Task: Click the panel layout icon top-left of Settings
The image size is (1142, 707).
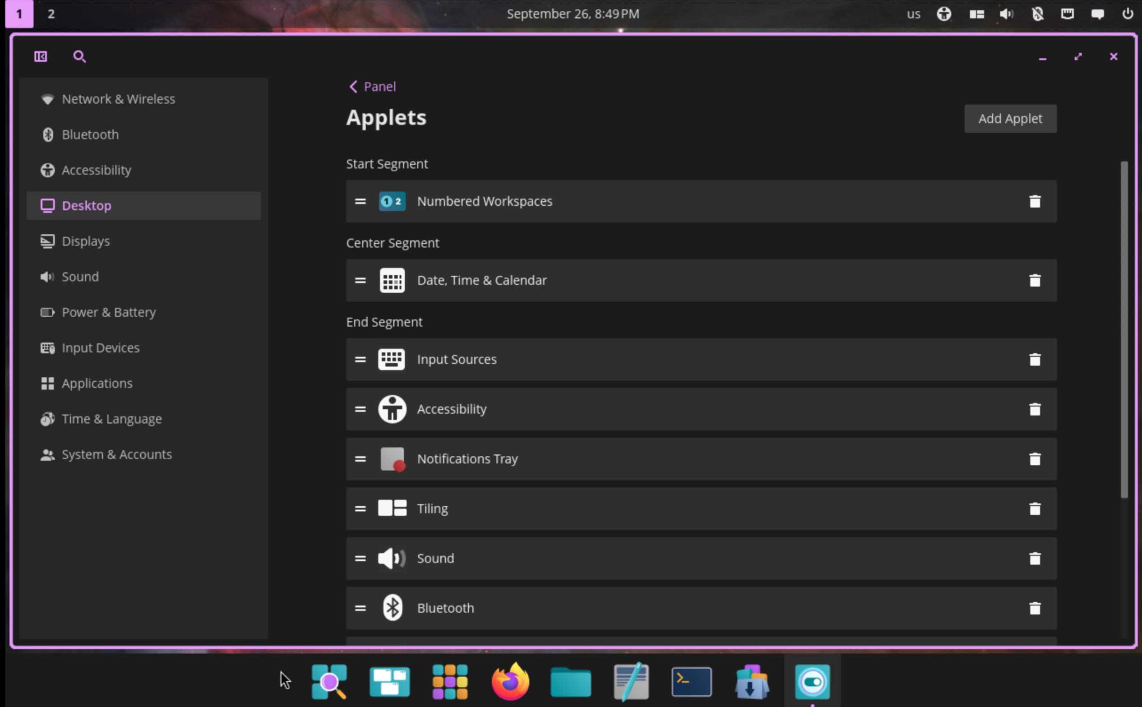Action: [x=40, y=56]
